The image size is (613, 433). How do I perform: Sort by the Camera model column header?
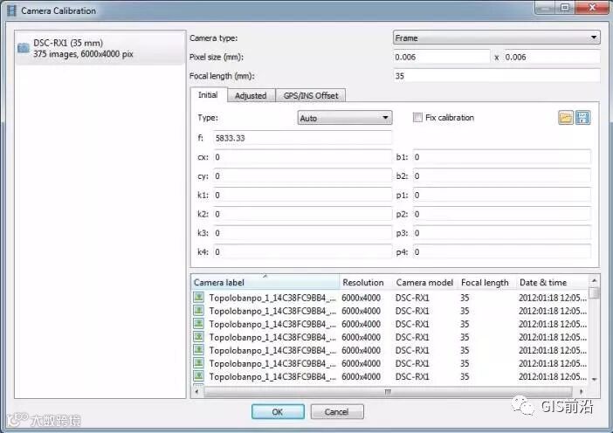[425, 282]
